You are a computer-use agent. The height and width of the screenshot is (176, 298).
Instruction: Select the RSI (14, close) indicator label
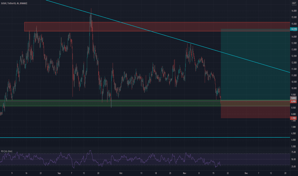[7, 151]
